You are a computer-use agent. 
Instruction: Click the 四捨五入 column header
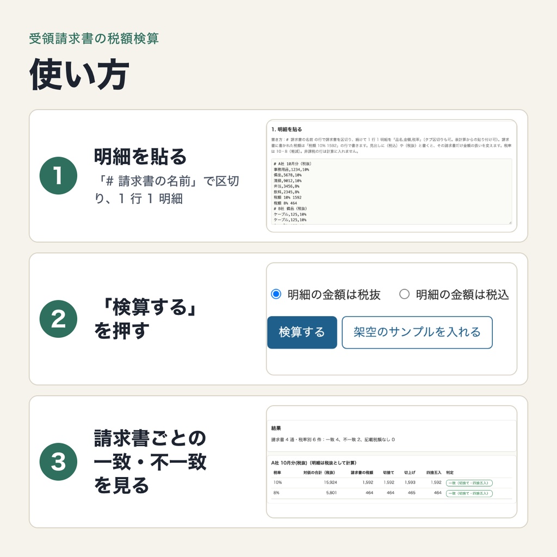(x=434, y=473)
